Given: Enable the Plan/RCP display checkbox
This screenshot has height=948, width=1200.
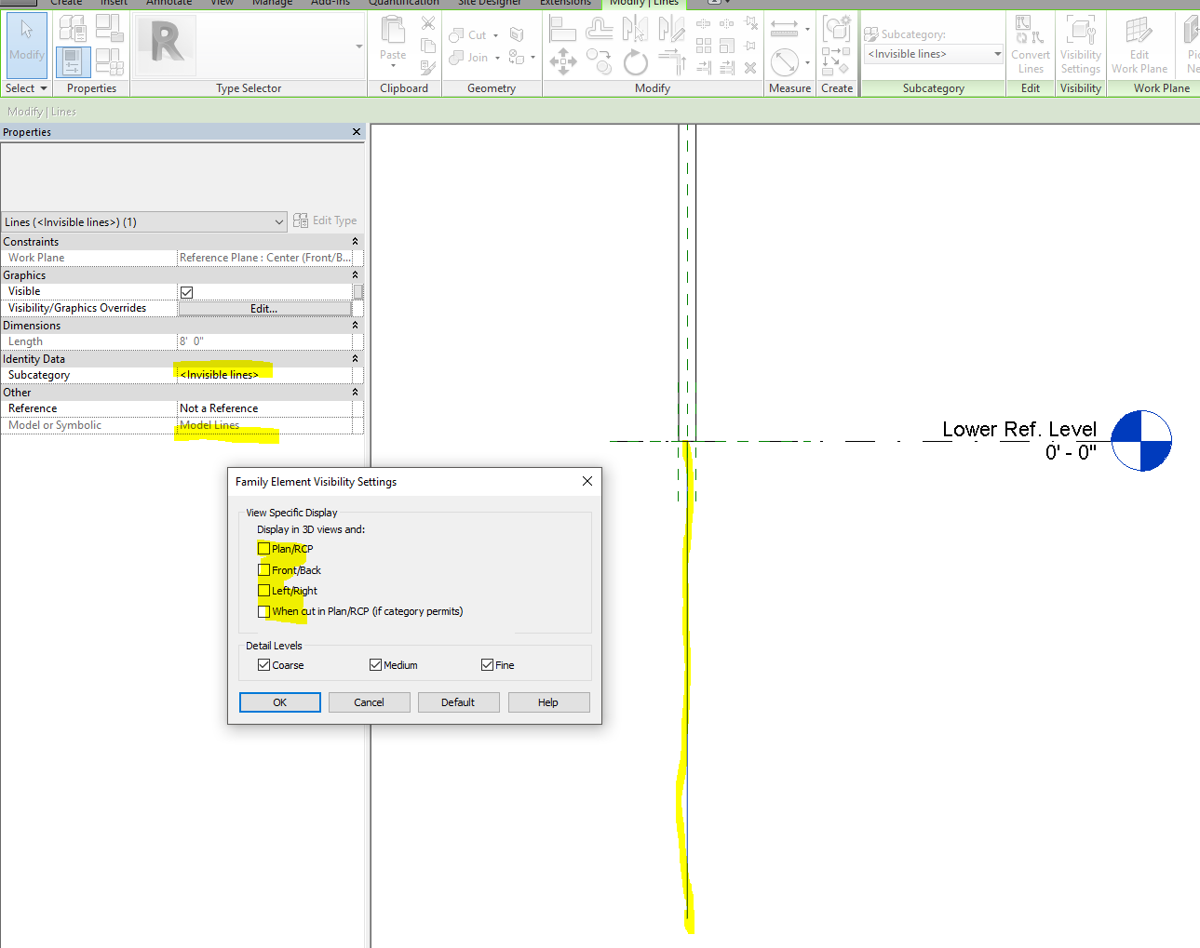Looking at the screenshot, I should click(264, 549).
